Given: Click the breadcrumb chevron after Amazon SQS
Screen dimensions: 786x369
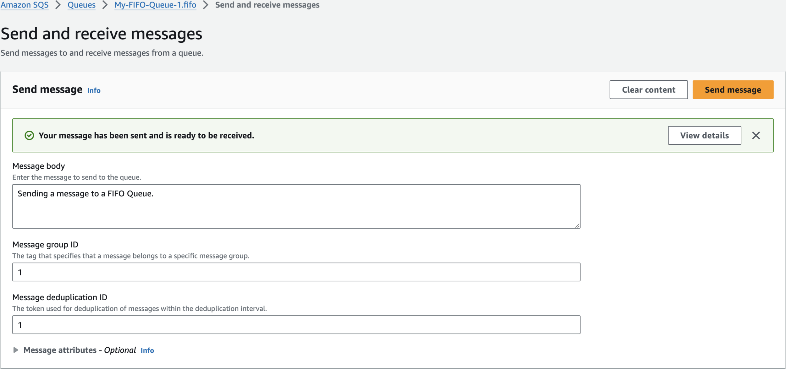Looking at the screenshot, I should tap(58, 5).
